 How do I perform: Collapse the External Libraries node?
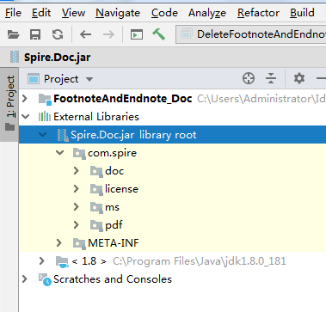[x=26, y=117]
